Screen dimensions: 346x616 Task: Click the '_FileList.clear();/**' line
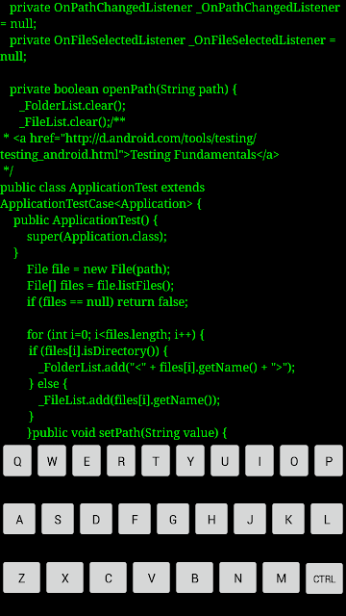point(72,122)
